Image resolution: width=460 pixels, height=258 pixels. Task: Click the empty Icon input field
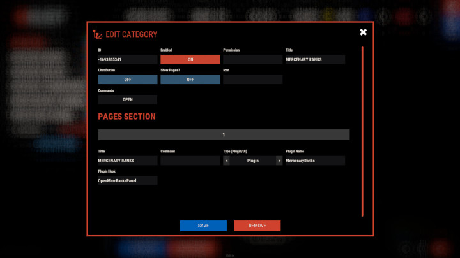[x=252, y=80]
